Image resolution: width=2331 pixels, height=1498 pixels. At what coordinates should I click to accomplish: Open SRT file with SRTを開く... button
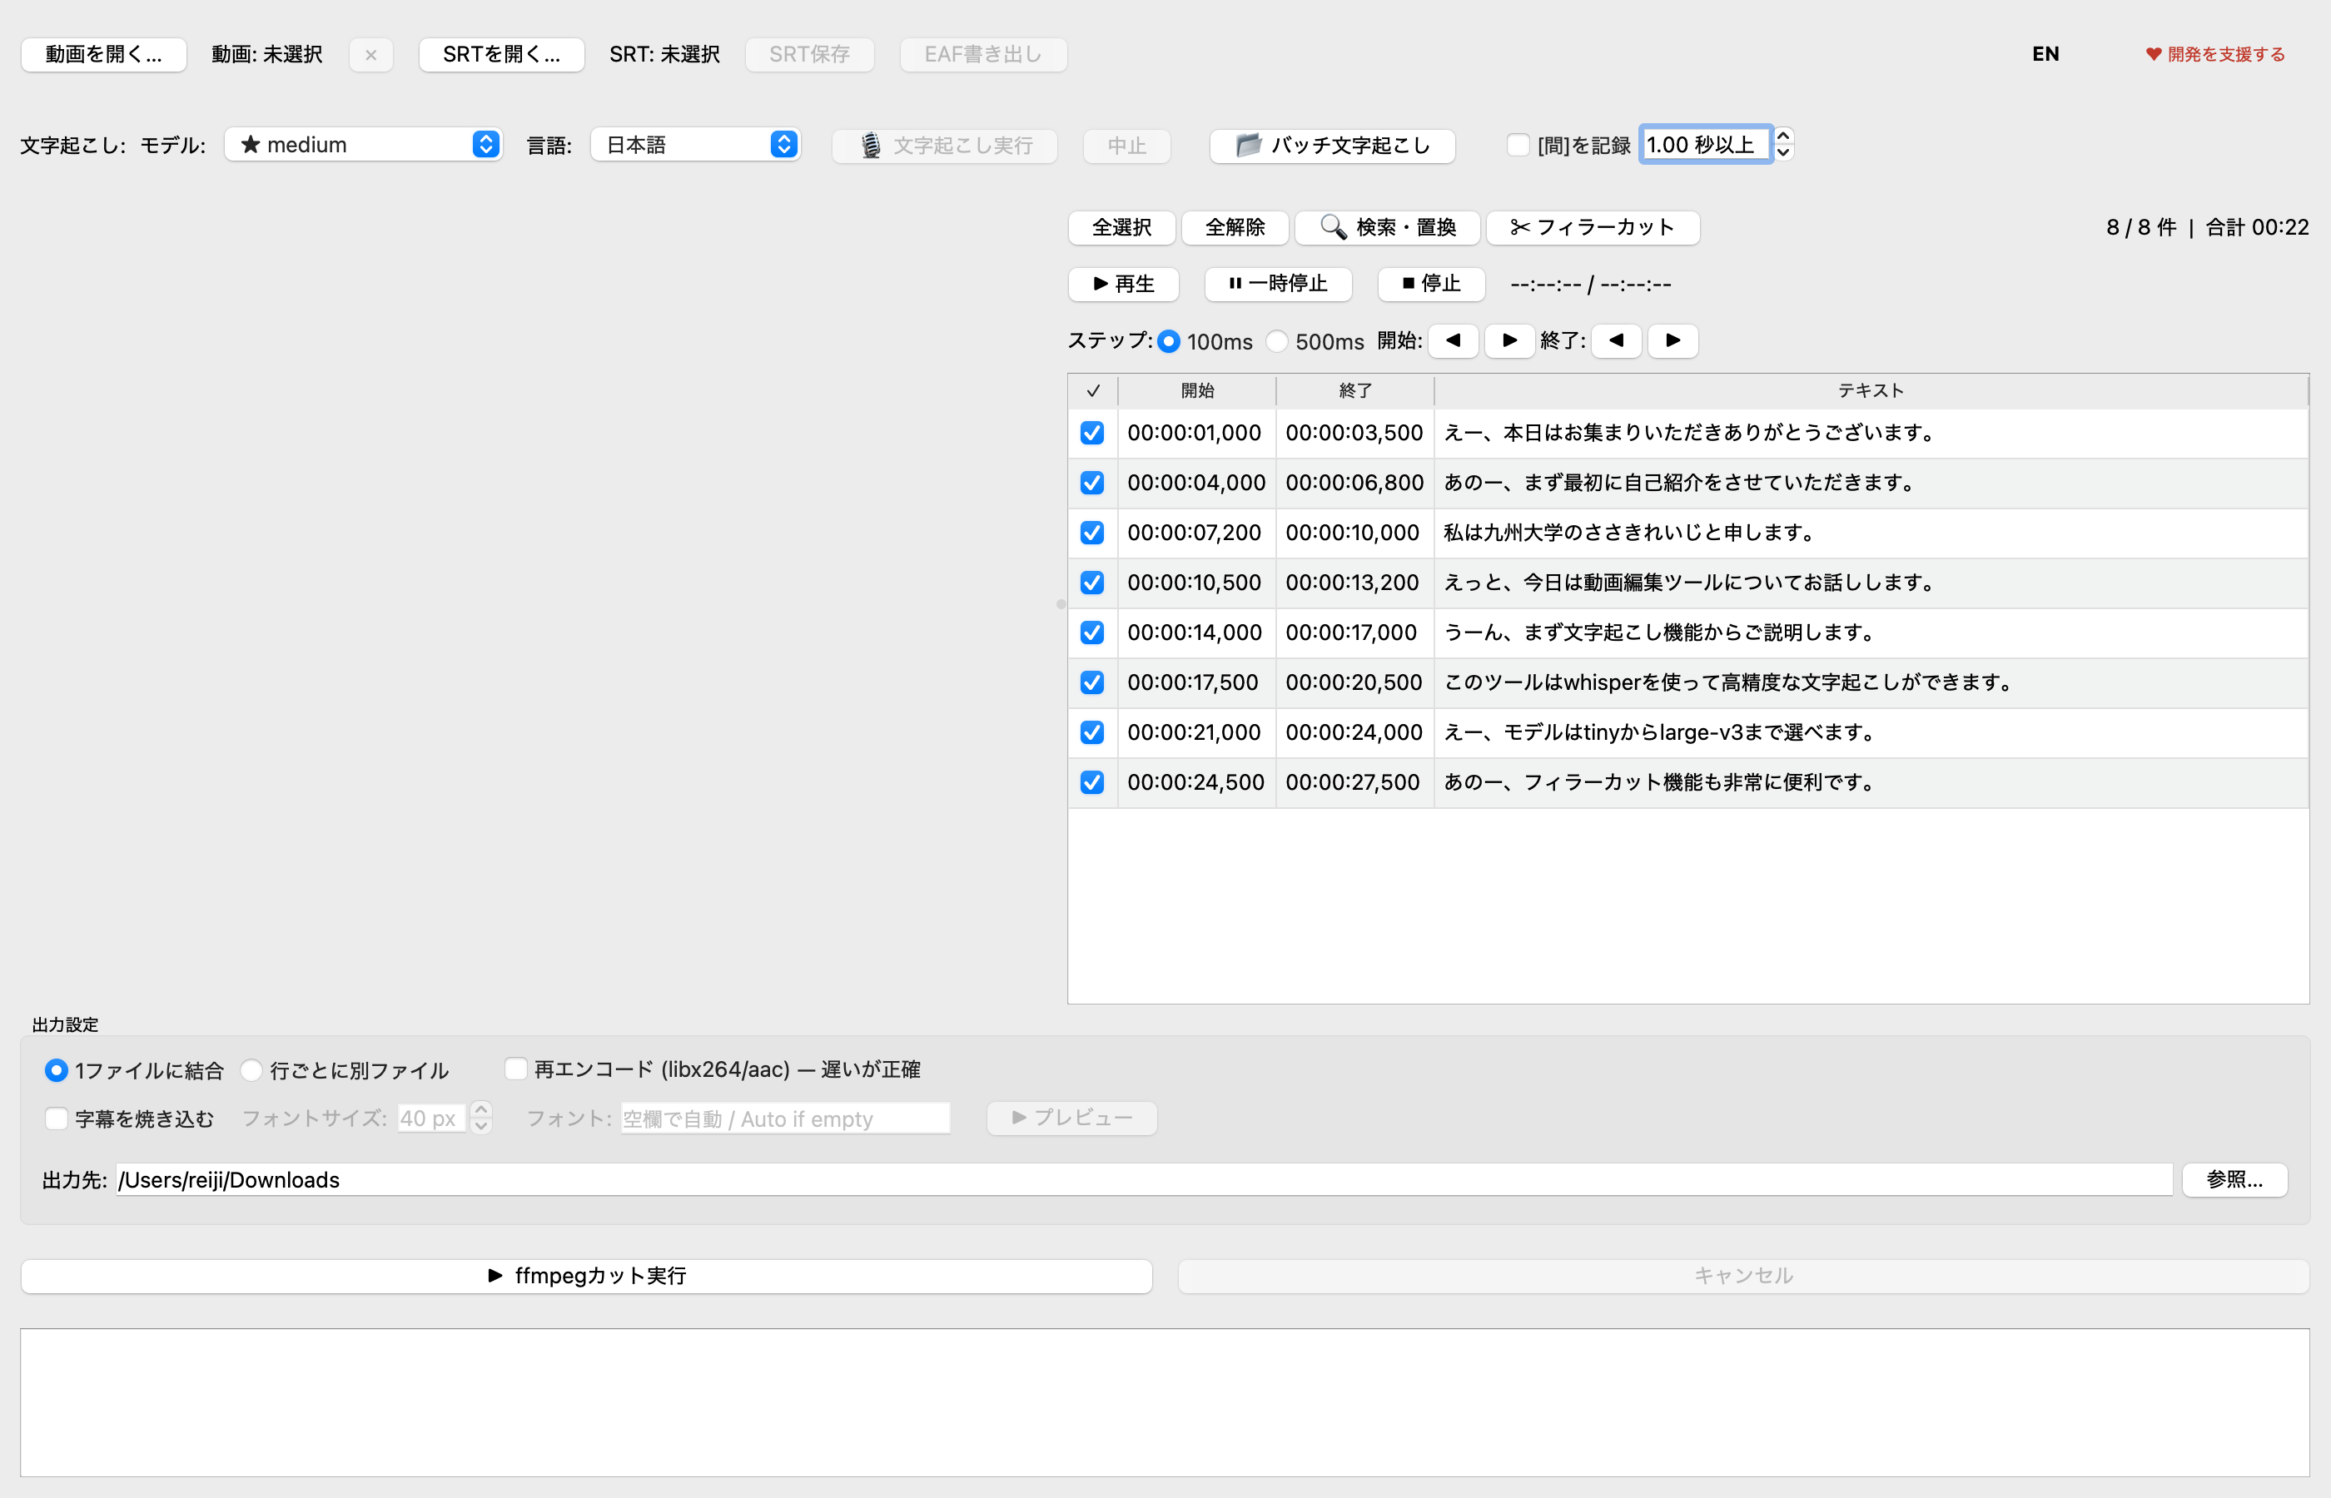[x=501, y=54]
